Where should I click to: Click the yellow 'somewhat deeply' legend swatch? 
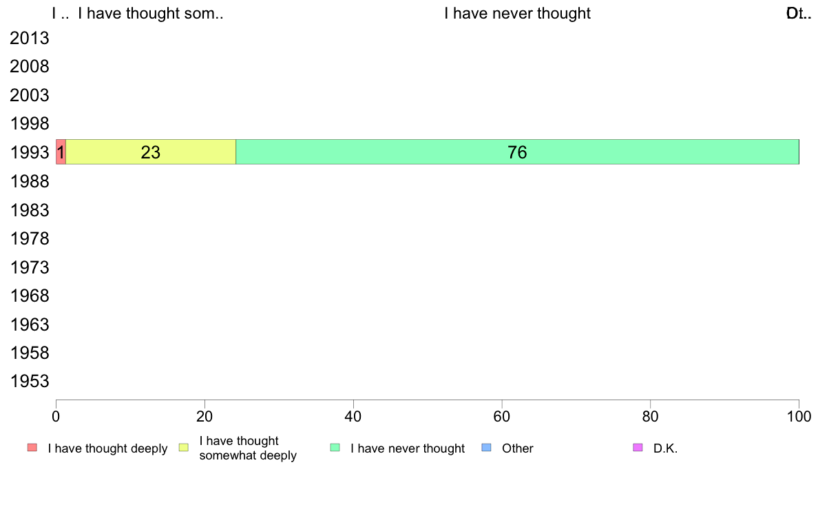(x=184, y=448)
